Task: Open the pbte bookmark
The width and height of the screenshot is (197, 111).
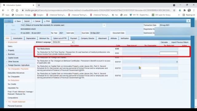Action: [x=124, y=15]
